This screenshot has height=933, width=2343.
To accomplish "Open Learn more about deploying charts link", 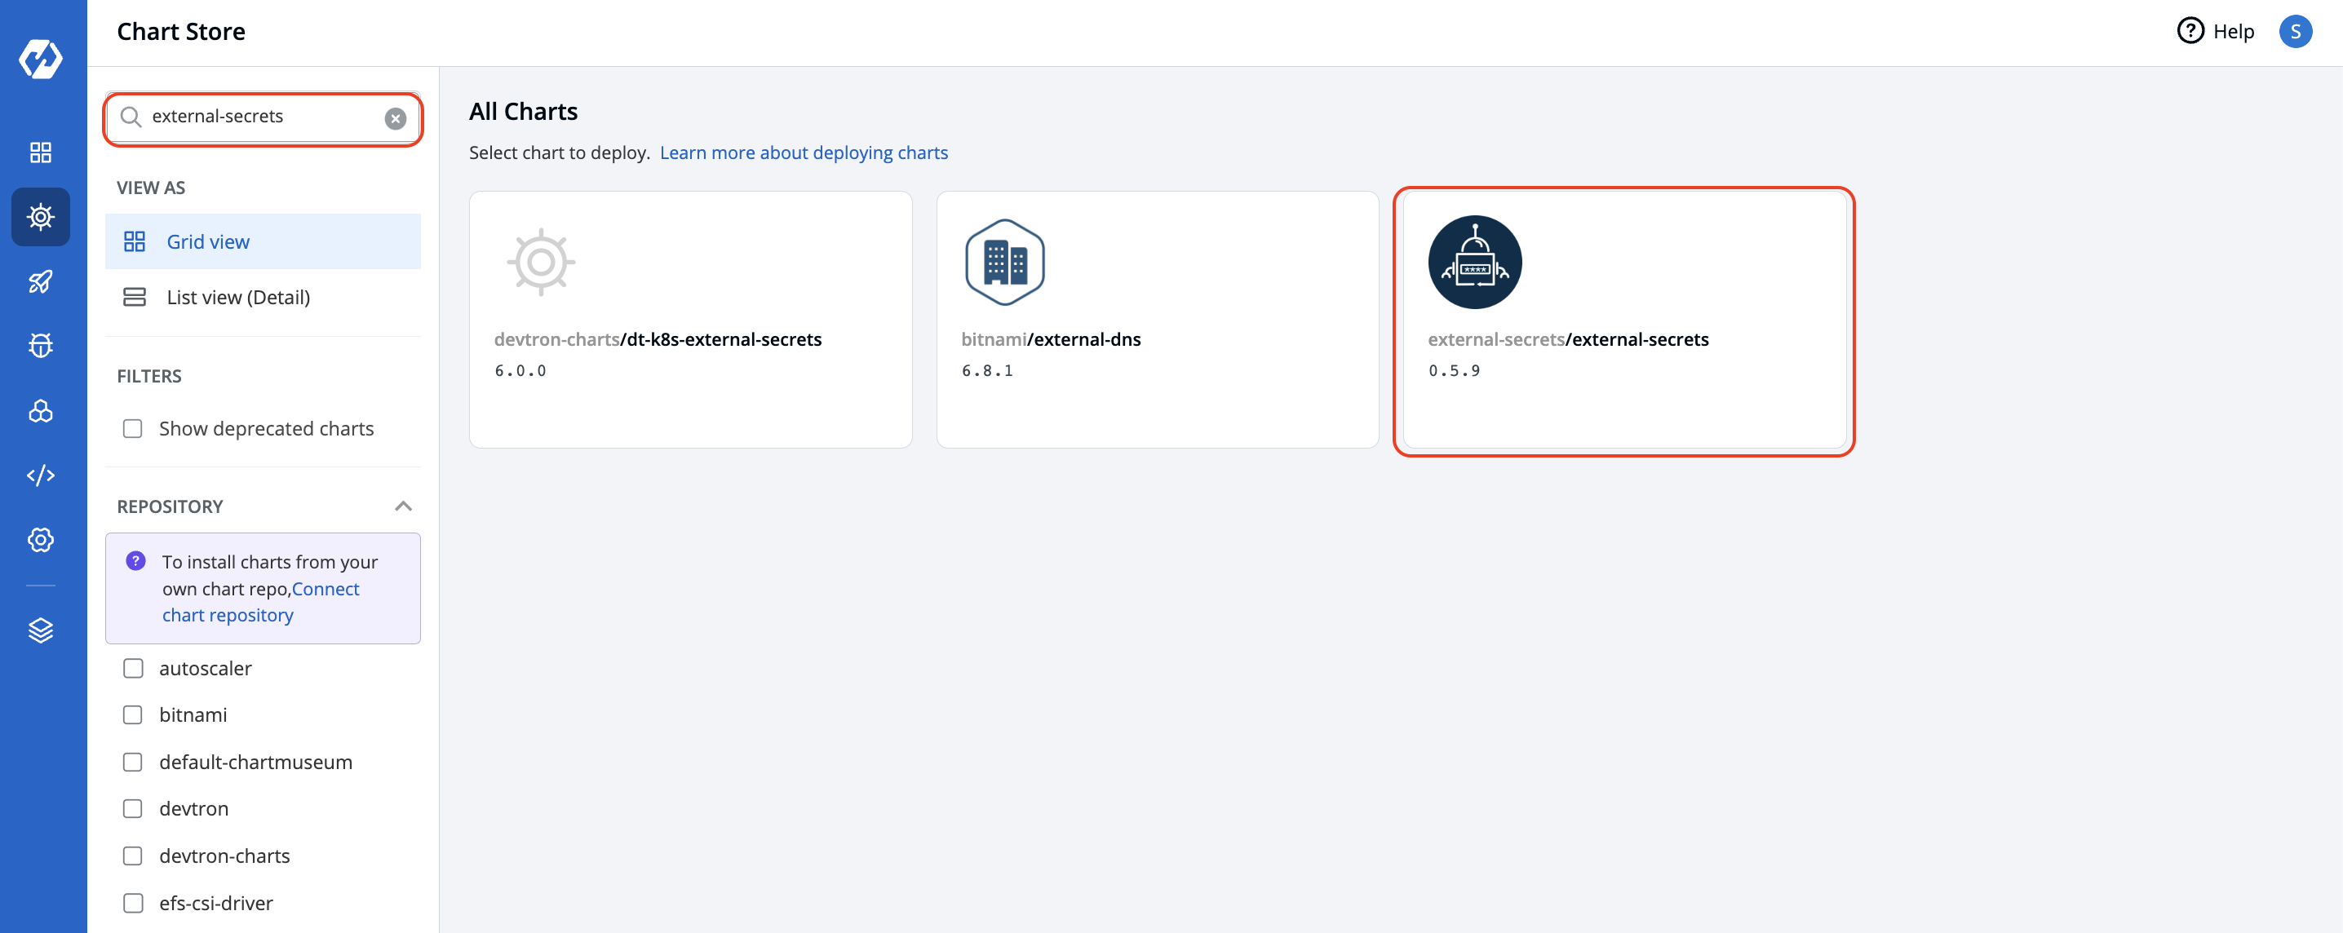I will click(804, 152).
